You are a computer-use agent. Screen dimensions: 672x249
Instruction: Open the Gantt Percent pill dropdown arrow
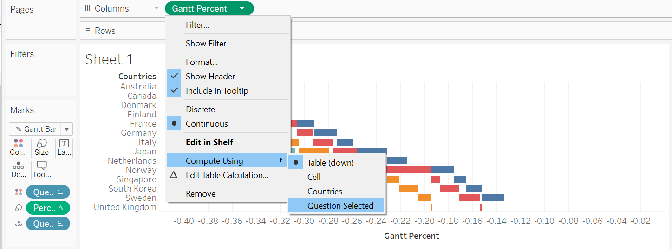(242, 8)
